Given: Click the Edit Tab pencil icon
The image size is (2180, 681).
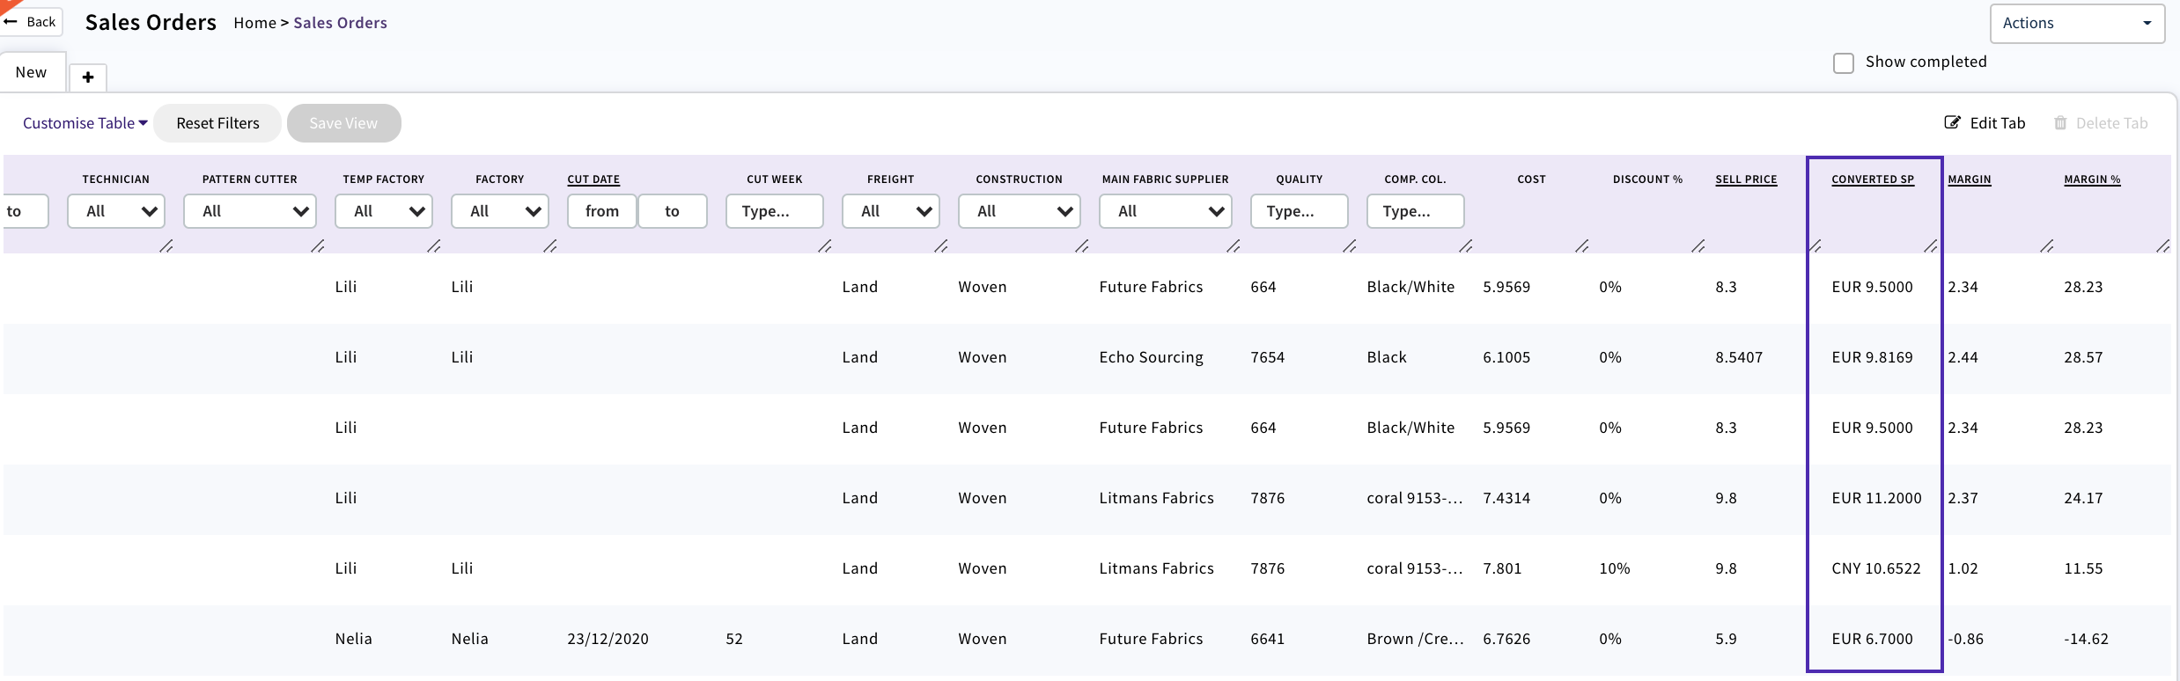Looking at the screenshot, I should click(x=1952, y=123).
